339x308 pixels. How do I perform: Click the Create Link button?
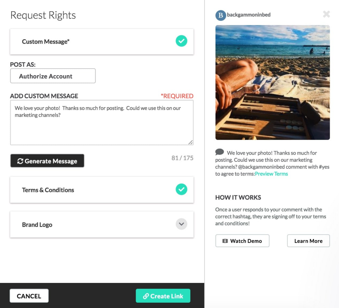(x=163, y=296)
